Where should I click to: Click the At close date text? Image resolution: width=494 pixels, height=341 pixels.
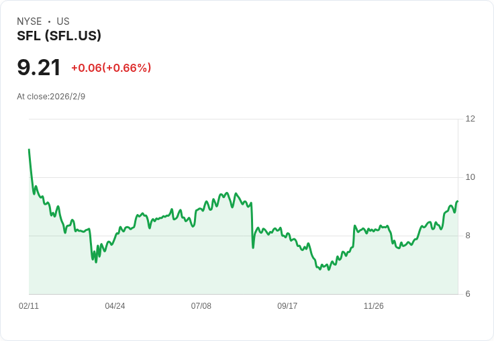51,97
